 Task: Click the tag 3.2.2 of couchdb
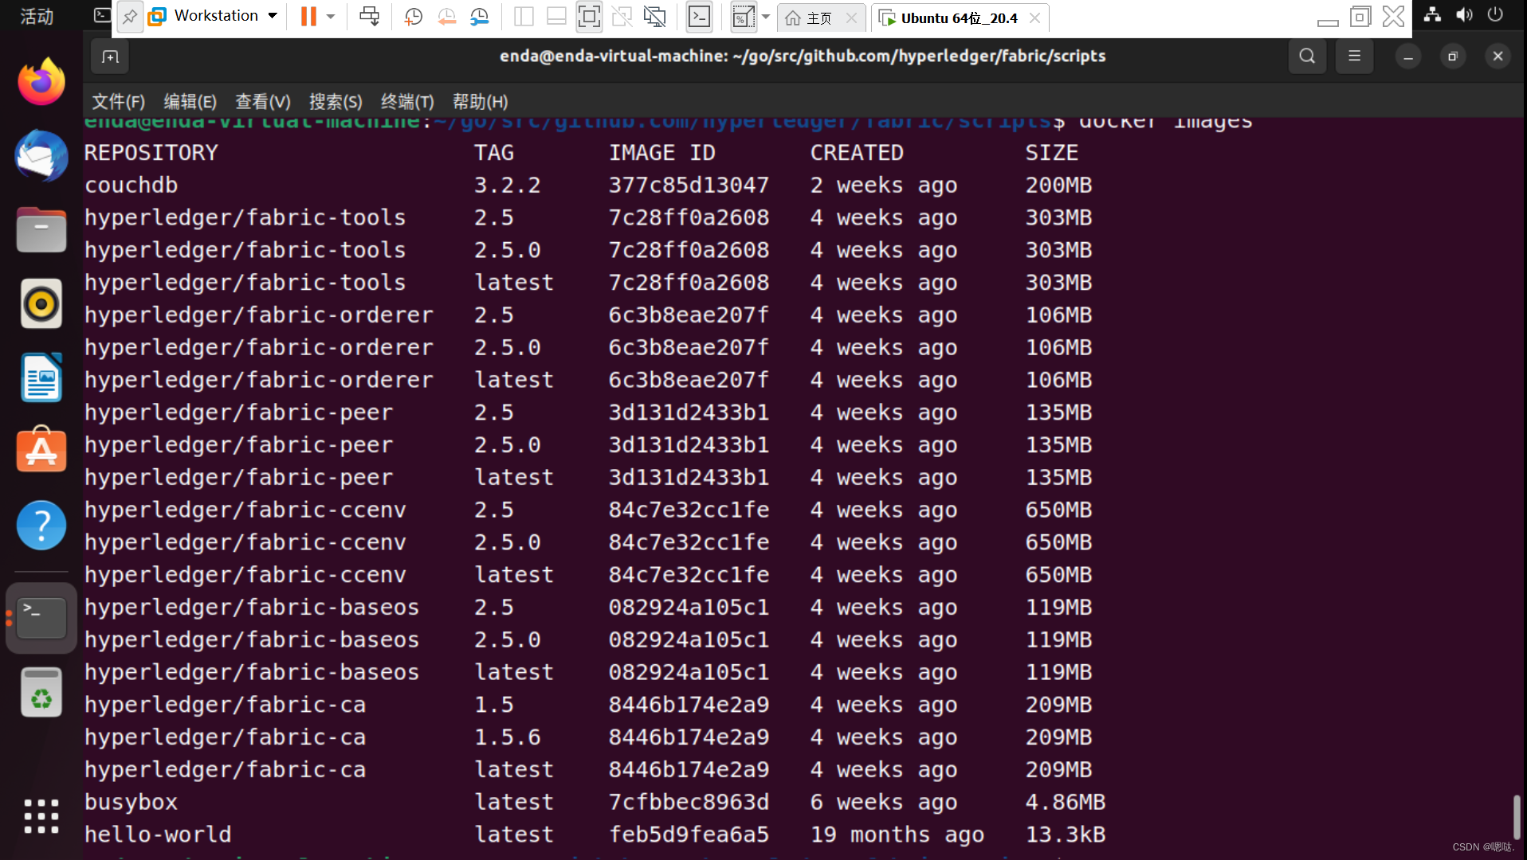[508, 185]
